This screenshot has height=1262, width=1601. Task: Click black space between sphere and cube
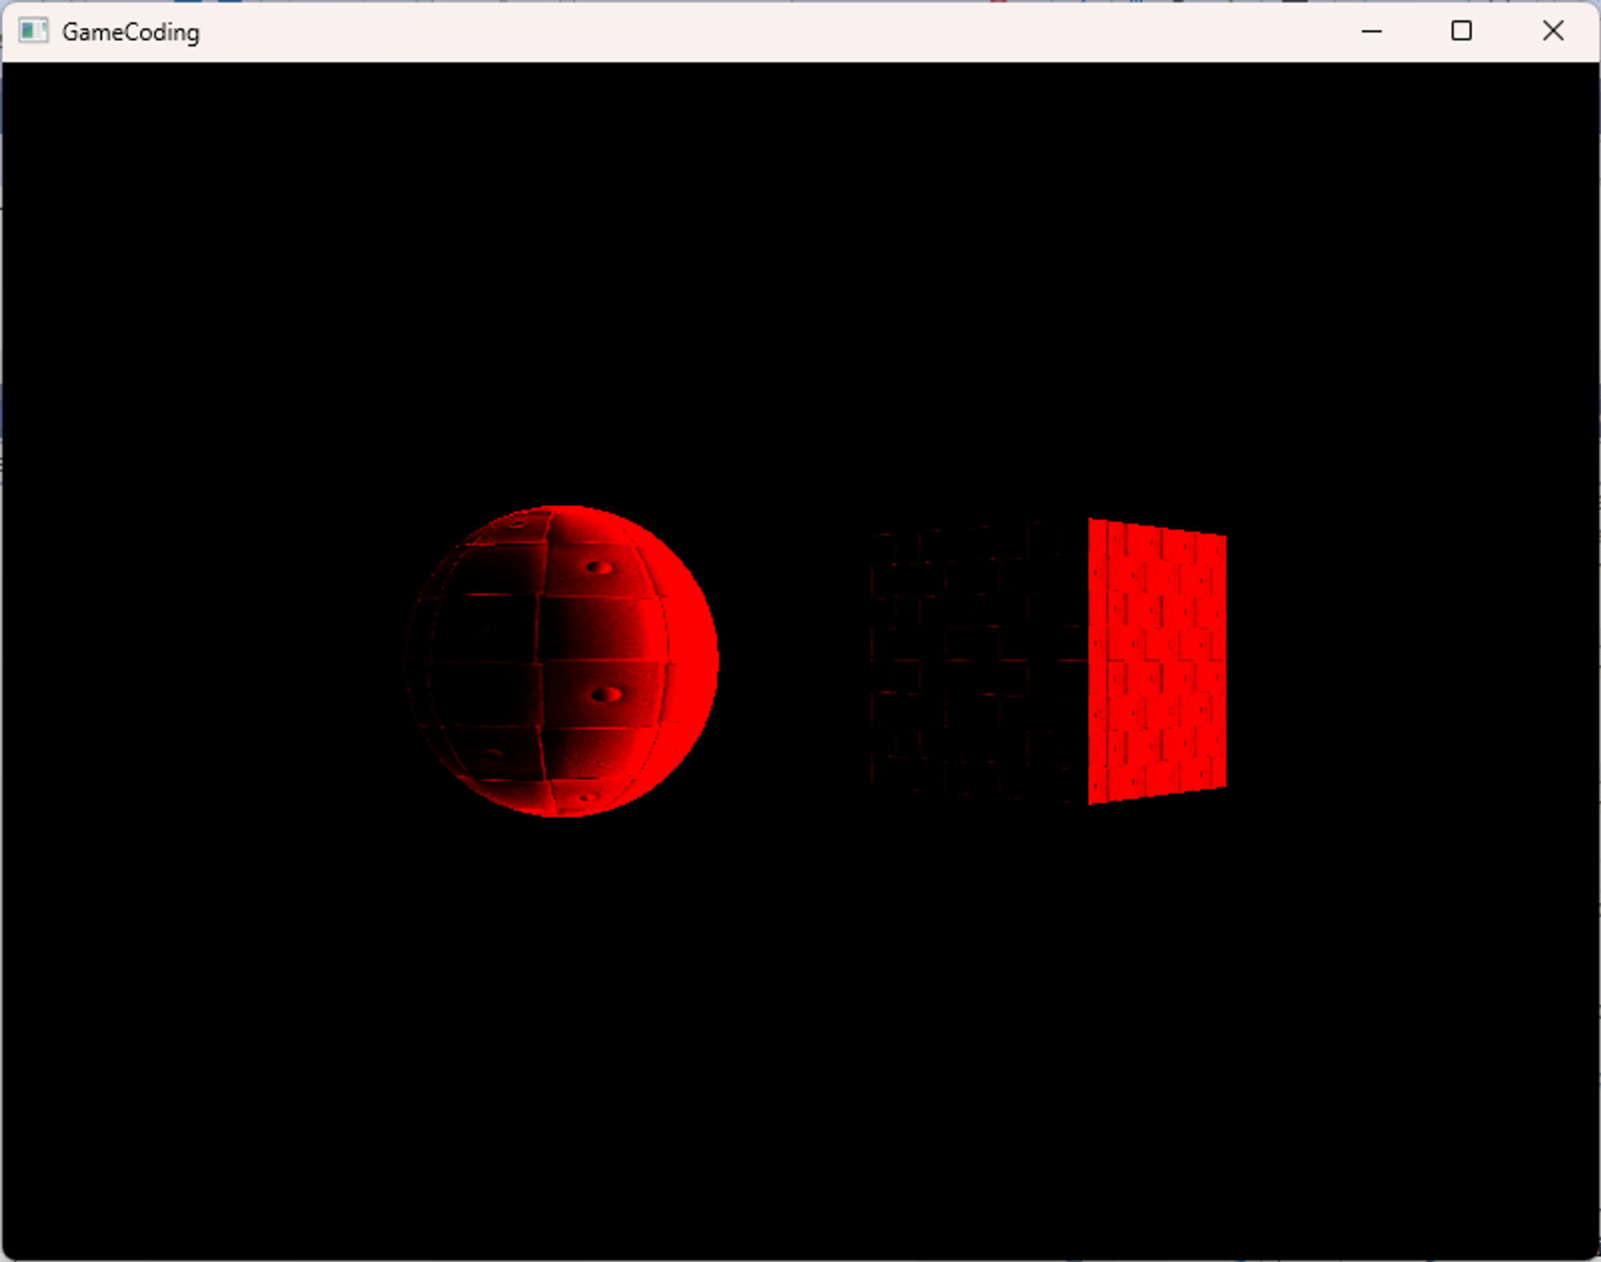coord(792,661)
